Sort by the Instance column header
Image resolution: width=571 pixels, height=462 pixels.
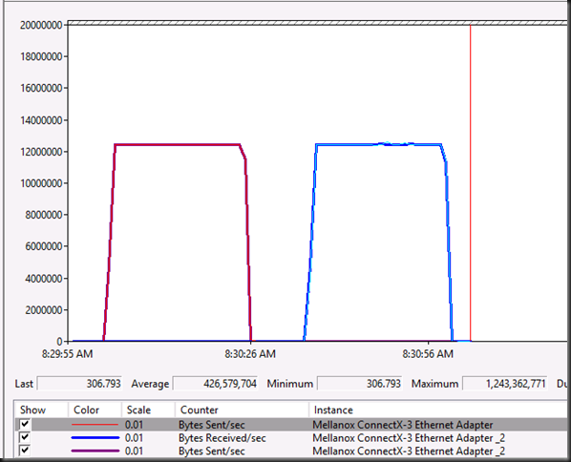point(333,409)
